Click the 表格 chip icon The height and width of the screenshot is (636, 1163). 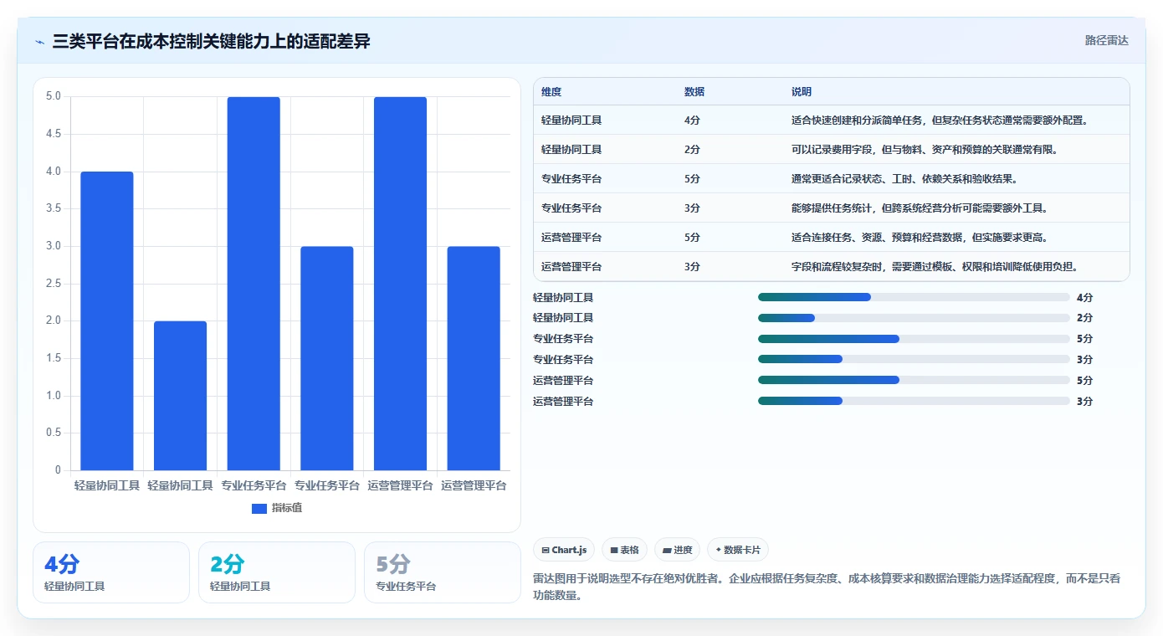point(614,550)
